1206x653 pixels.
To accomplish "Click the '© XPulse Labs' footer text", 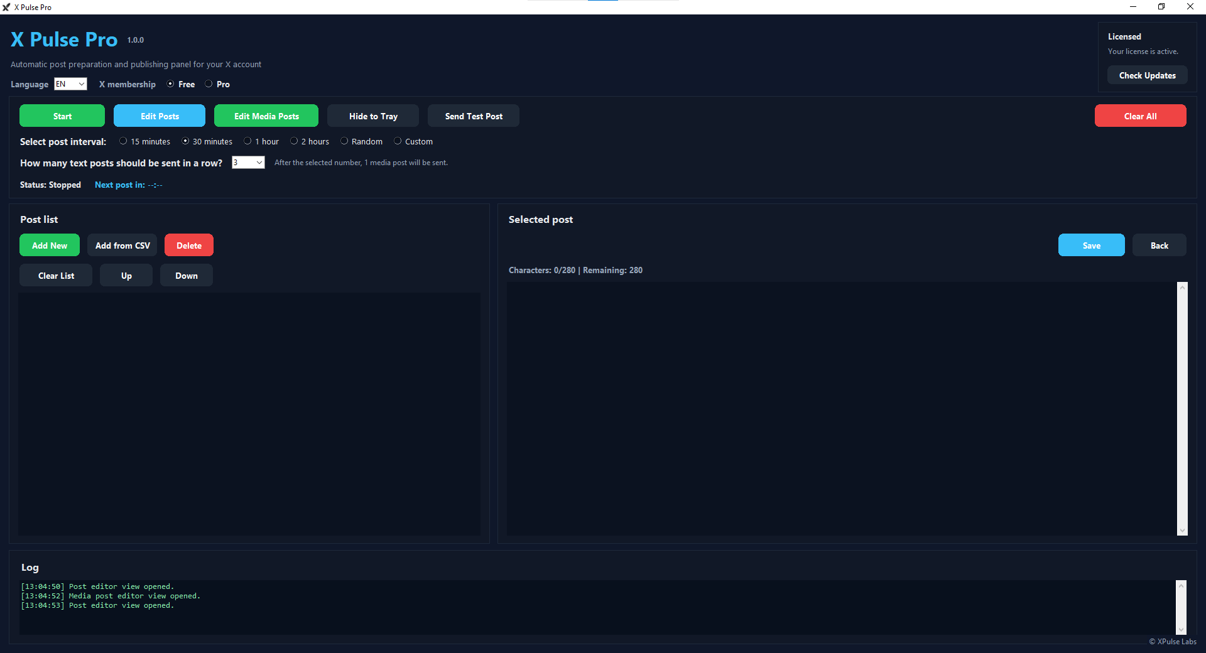I will pyautogui.click(x=1173, y=642).
